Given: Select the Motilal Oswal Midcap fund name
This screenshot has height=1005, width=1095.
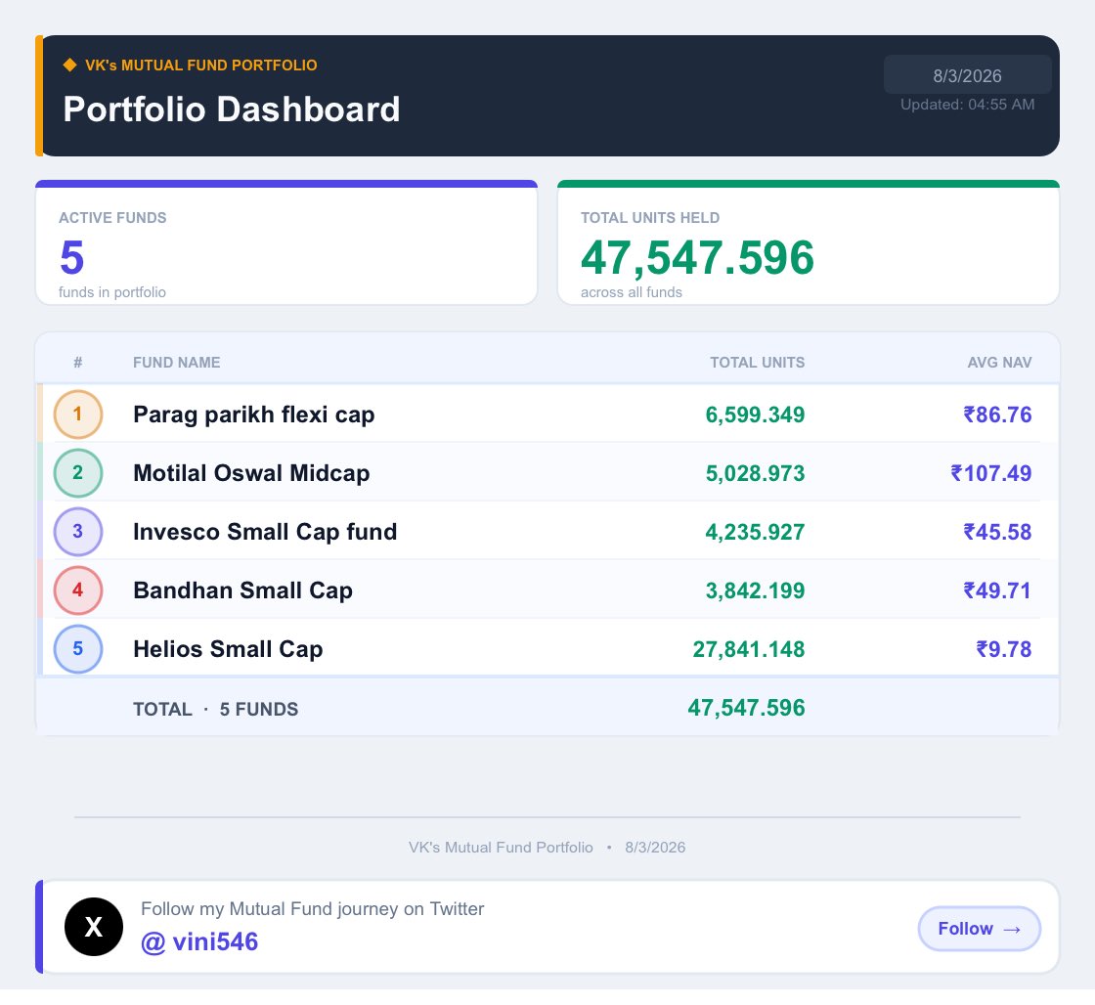Looking at the screenshot, I should [251, 473].
